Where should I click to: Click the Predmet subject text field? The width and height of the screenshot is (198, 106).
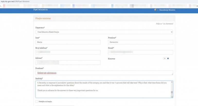(x=104, y=73)
